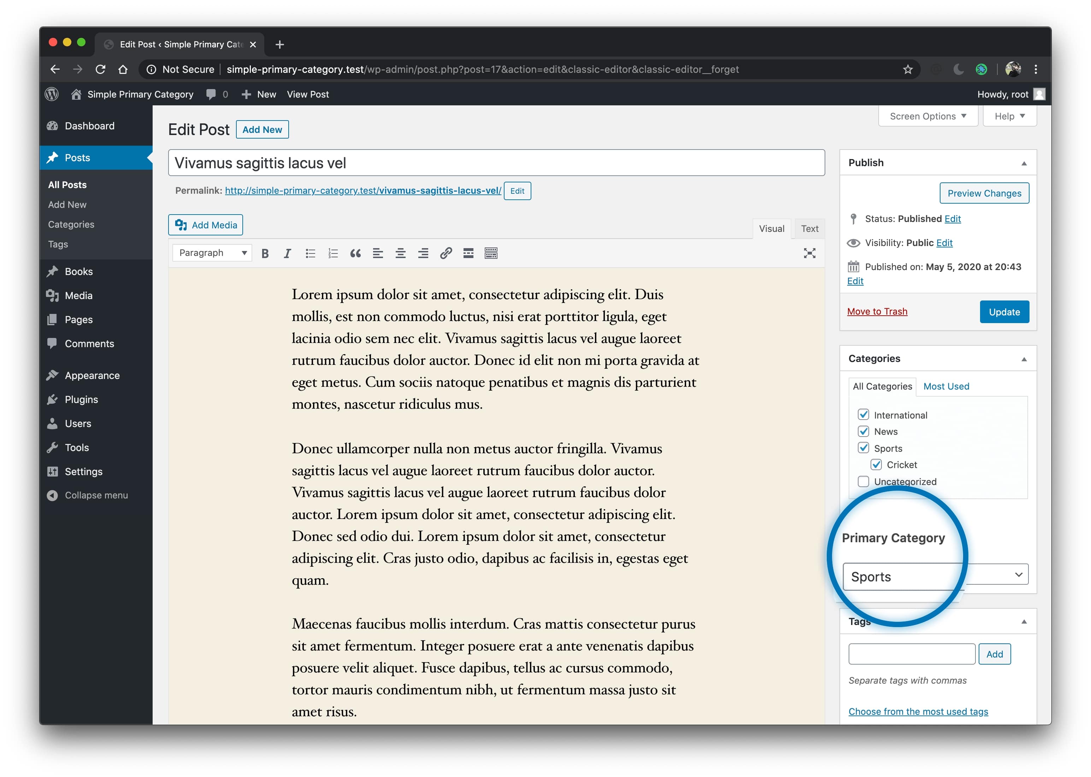The width and height of the screenshot is (1091, 777).
Task: Click the Move to Trash link
Action: click(878, 311)
